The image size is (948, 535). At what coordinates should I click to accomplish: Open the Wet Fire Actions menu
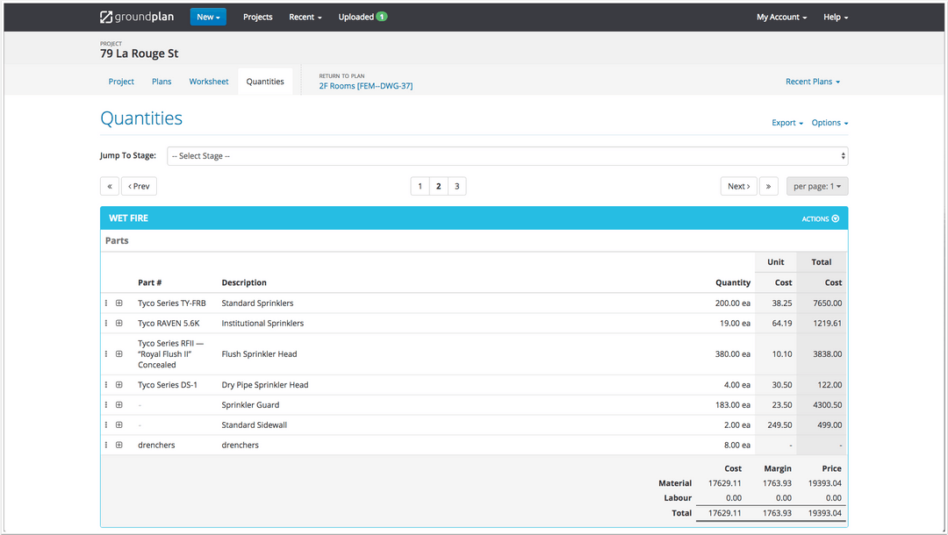click(821, 218)
